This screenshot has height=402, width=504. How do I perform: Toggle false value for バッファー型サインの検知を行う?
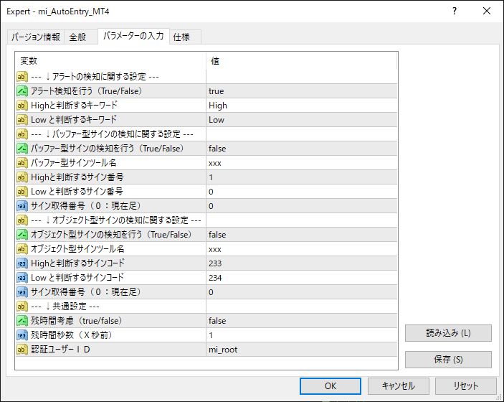301,149
